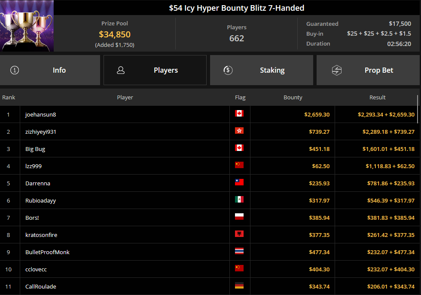This screenshot has height=295, width=421.
Task: Click result $2,293.34 + $2,659.30
Action: 386,114
